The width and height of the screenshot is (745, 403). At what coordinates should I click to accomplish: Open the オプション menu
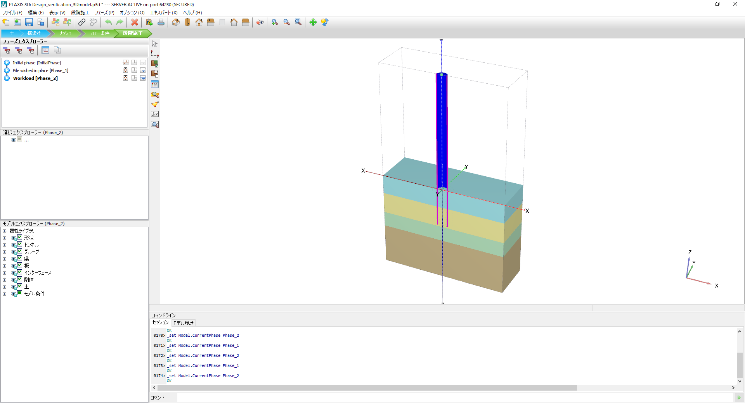pos(132,13)
